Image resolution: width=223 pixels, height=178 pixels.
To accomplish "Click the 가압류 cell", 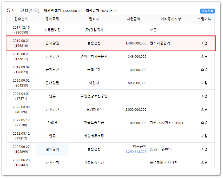I will 52,123.
